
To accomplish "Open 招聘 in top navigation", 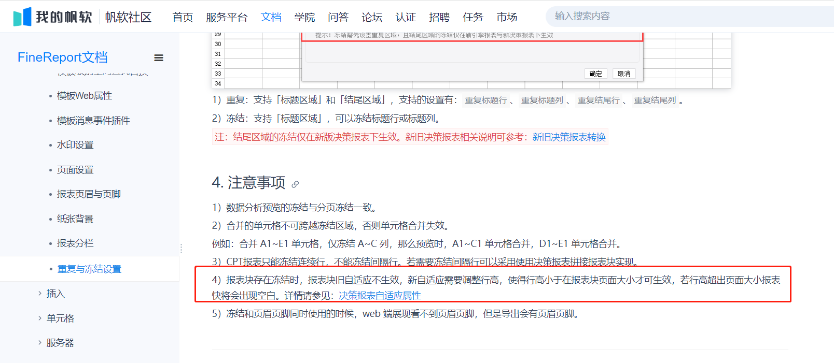I will pos(439,17).
